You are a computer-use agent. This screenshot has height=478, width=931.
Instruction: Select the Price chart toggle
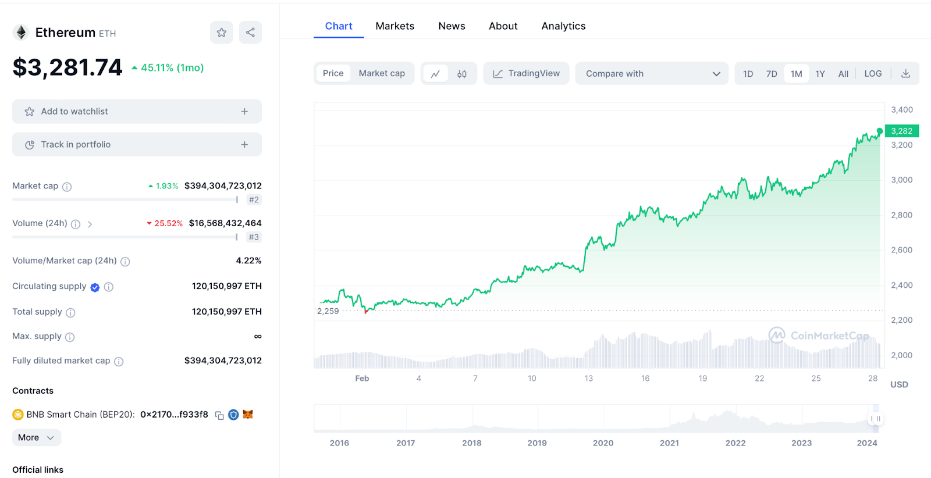click(x=333, y=73)
